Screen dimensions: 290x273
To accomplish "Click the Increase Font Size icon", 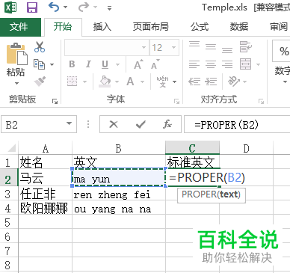I will 138,64.
